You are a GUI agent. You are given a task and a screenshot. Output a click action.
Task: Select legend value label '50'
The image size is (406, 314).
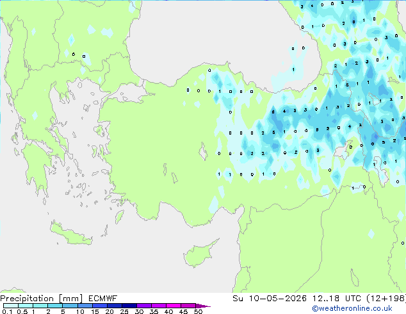(x=198, y=311)
